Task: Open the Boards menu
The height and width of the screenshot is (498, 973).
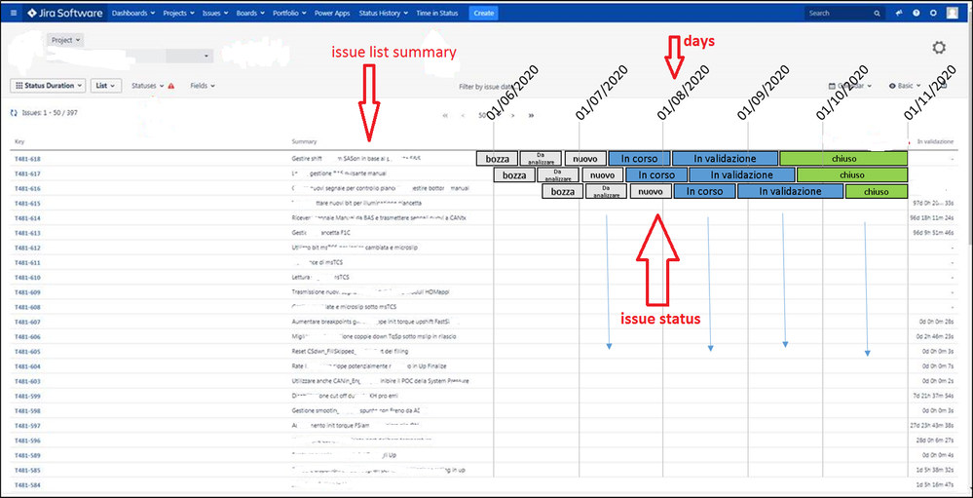Action: [x=250, y=13]
